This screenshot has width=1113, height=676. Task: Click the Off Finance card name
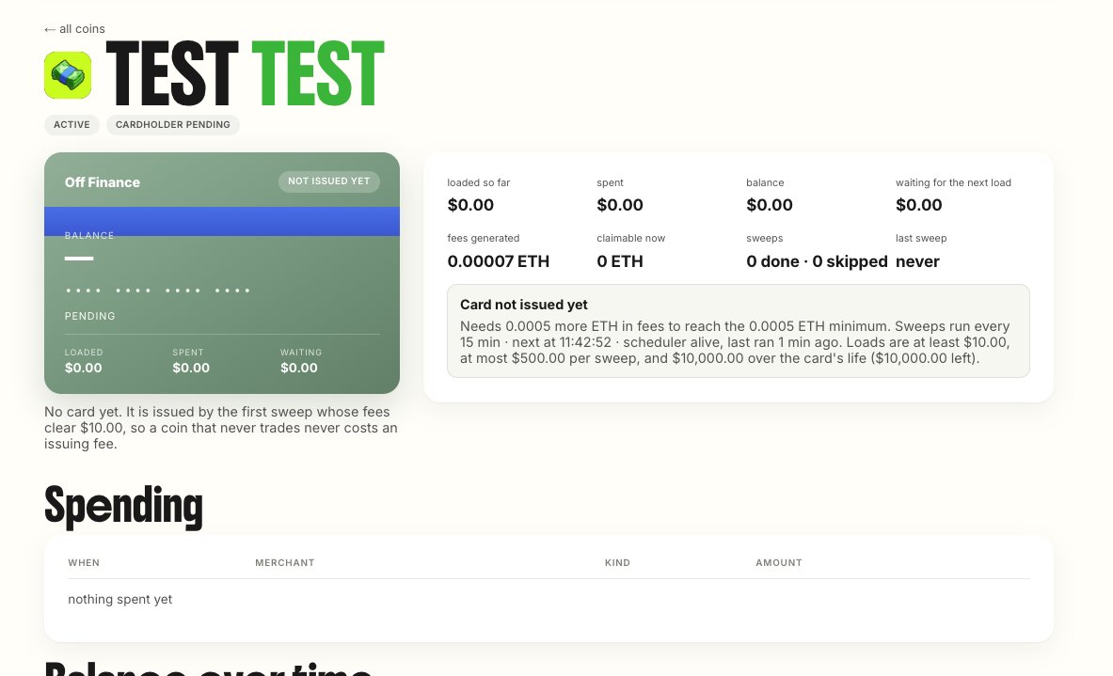pyautogui.click(x=103, y=182)
